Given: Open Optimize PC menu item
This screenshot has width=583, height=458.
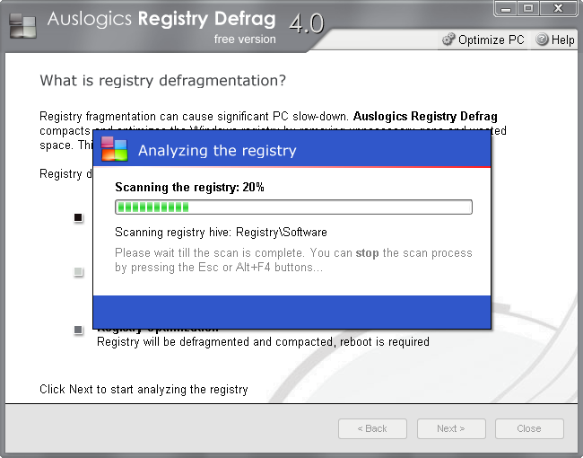Looking at the screenshot, I should (483, 40).
